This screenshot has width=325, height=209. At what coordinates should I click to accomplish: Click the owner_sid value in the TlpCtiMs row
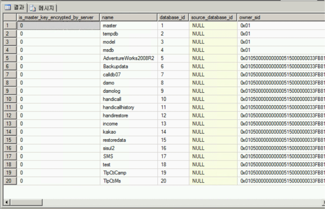point(281,181)
